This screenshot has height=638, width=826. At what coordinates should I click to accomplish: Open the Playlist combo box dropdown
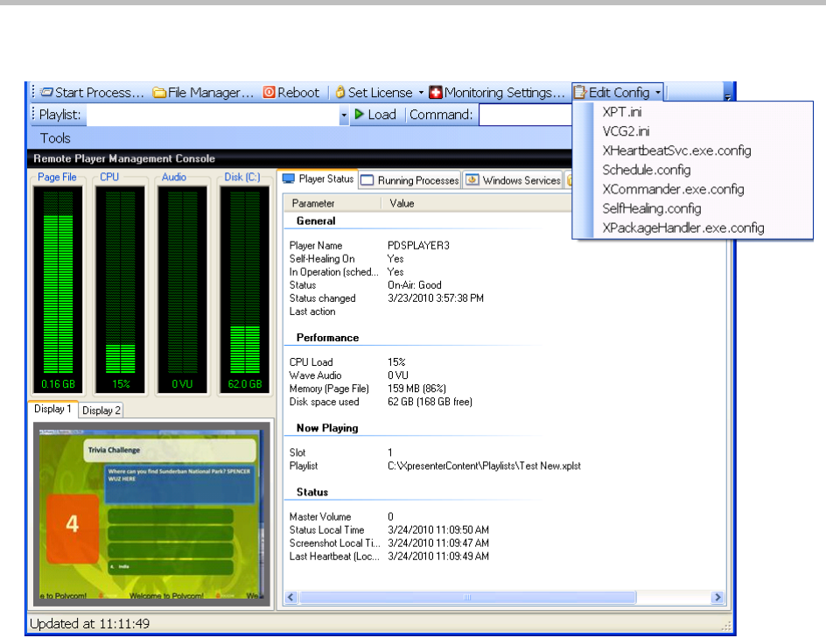click(x=344, y=115)
